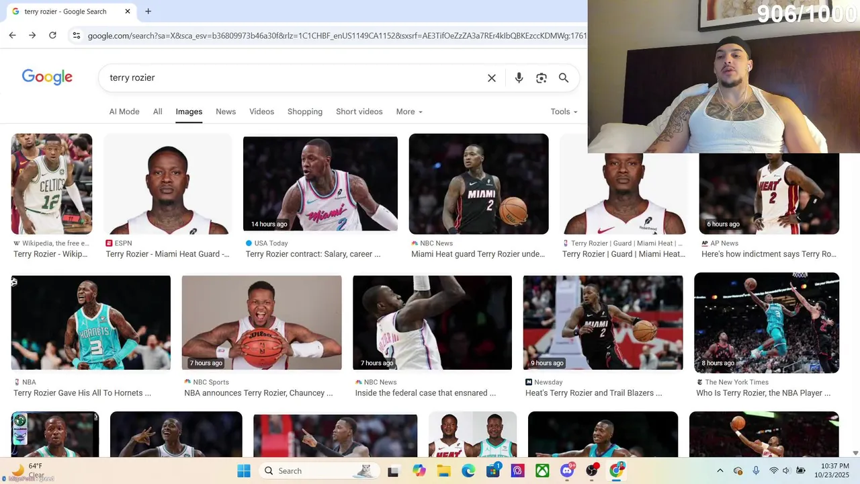Launch Copilot from the taskbar

click(x=419, y=471)
